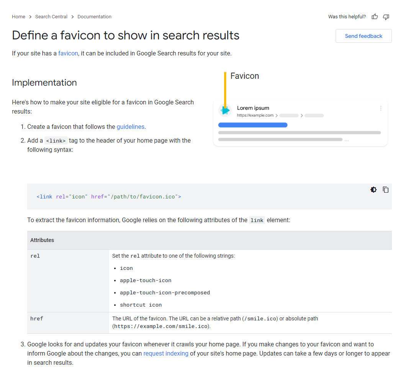Click the https://example.com URL in illustration
This screenshot has height=372, width=403.
click(x=255, y=115)
